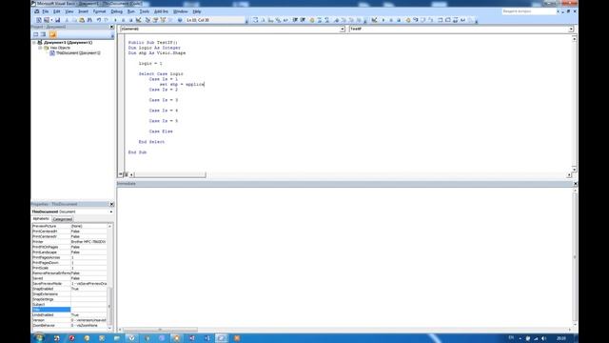Click the Object Browser toolbar icon
Viewport: 609px width, 343px height.
[x=163, y=20]
